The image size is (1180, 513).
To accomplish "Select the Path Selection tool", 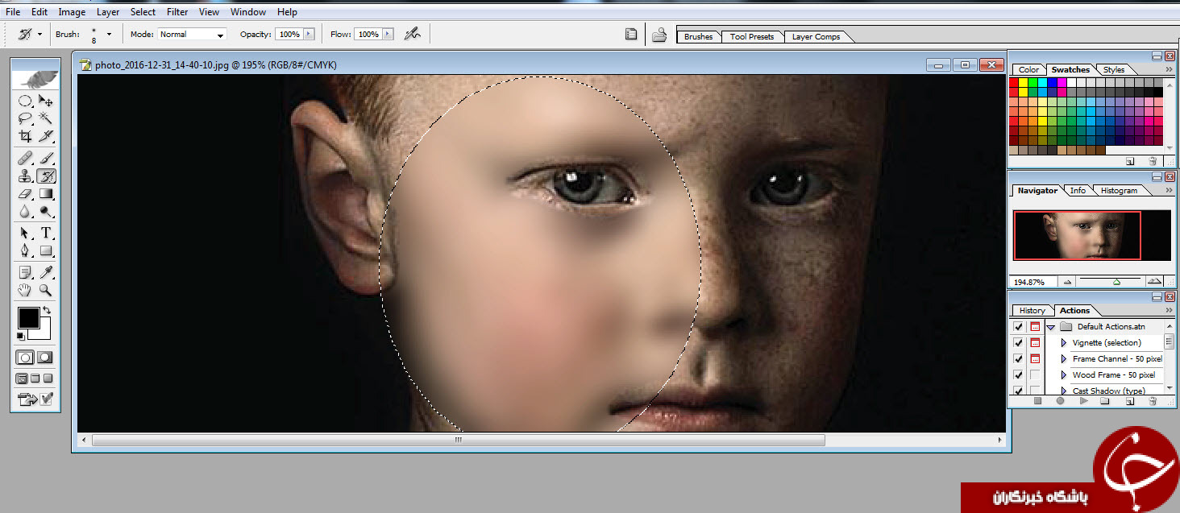I will point(26,233).
